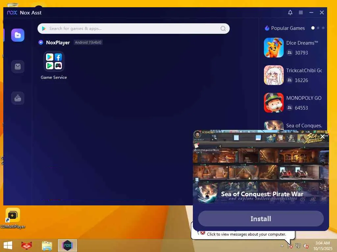
Task: Select the first Popular Games page dot
Action: tap(313, 28)
